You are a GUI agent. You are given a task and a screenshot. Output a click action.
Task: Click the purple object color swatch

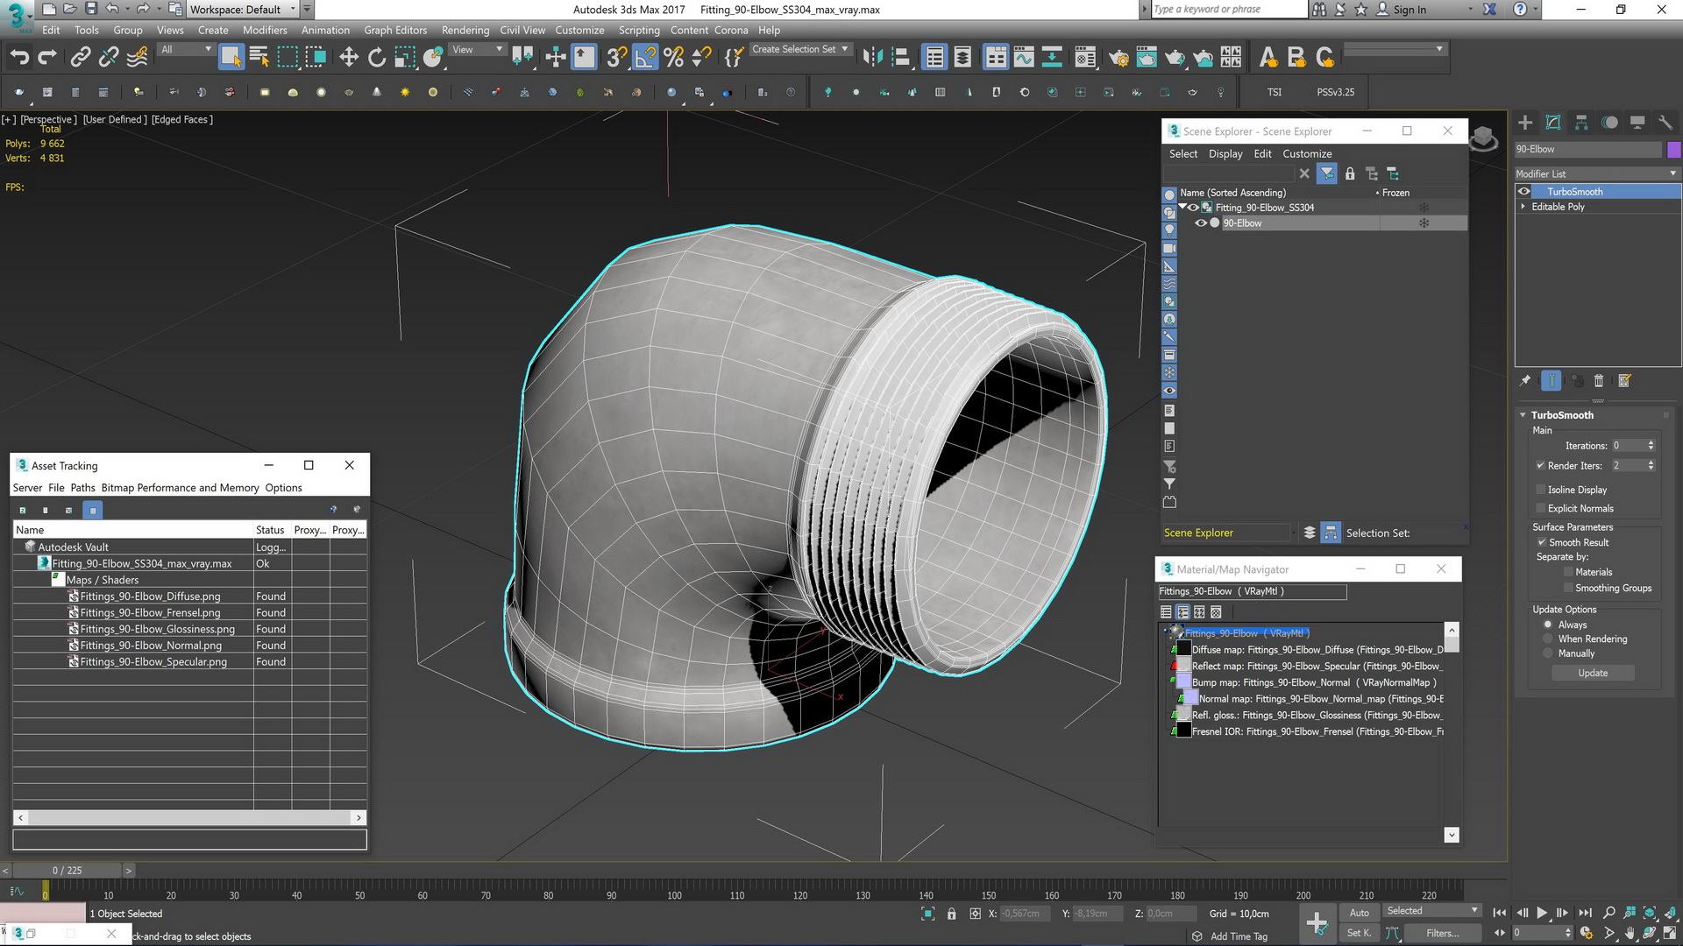coord(1673,150)
